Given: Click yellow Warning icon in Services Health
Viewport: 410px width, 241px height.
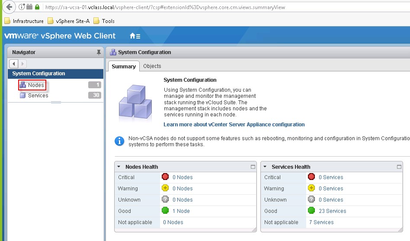Looking at the screenshot, I should [x=311, y=188].
